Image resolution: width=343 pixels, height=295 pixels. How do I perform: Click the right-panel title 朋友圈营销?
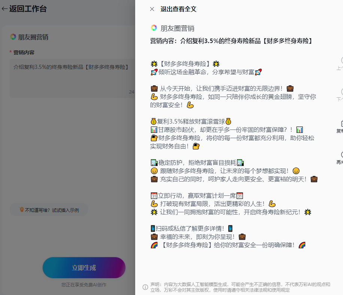pyautogui.click(x=177, y=28)
